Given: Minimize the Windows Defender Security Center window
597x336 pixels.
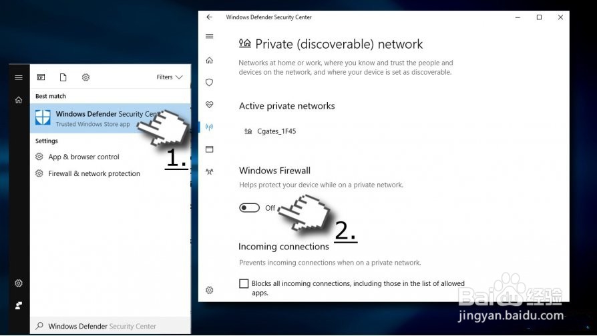Looking at the screenshot, I should point(518,17).
